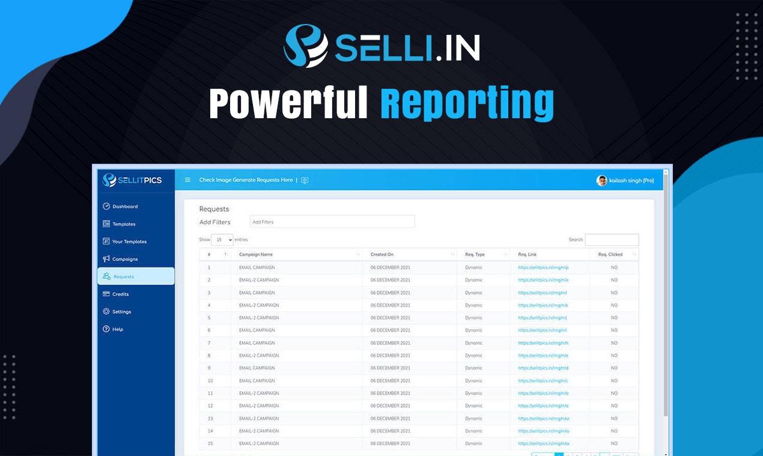Image resolution: width=763 pixels, height=456 pixels.
Task: Open the request link in row 13
Action: (x=544, y=418)
